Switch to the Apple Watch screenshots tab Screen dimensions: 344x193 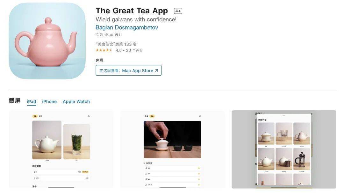point(76,101)
